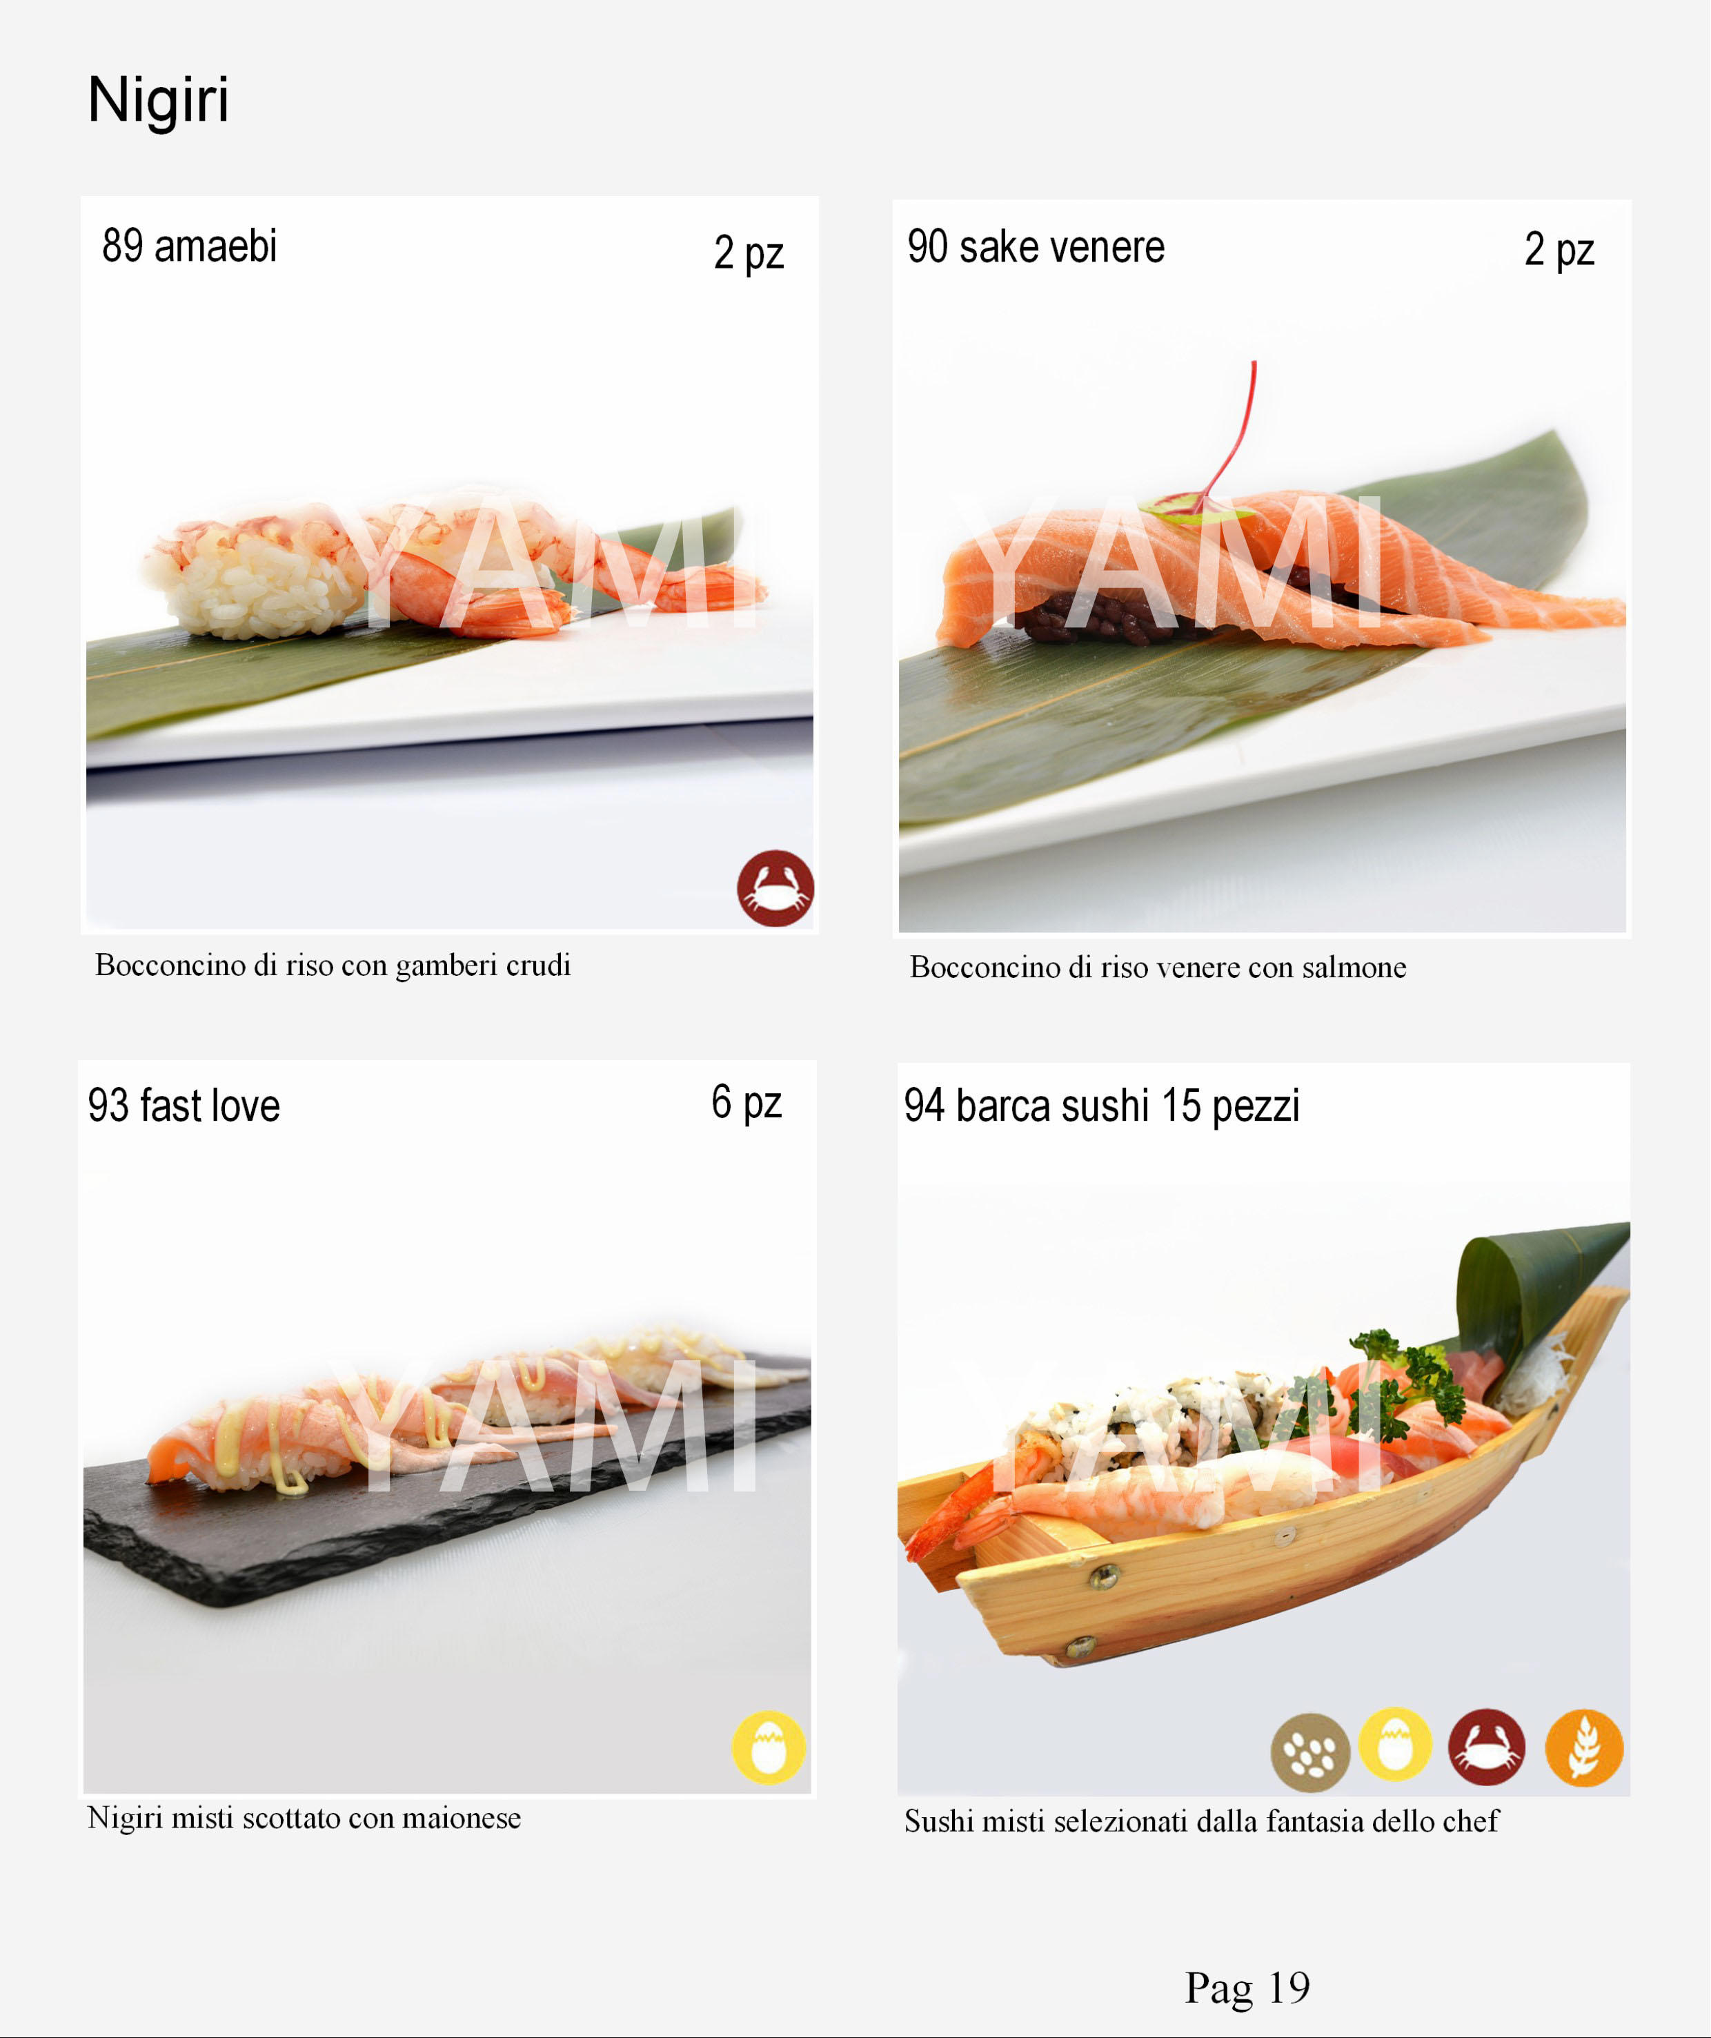Click the 'Nigiri misti scottato con maionese' description

pos(304,1818)
